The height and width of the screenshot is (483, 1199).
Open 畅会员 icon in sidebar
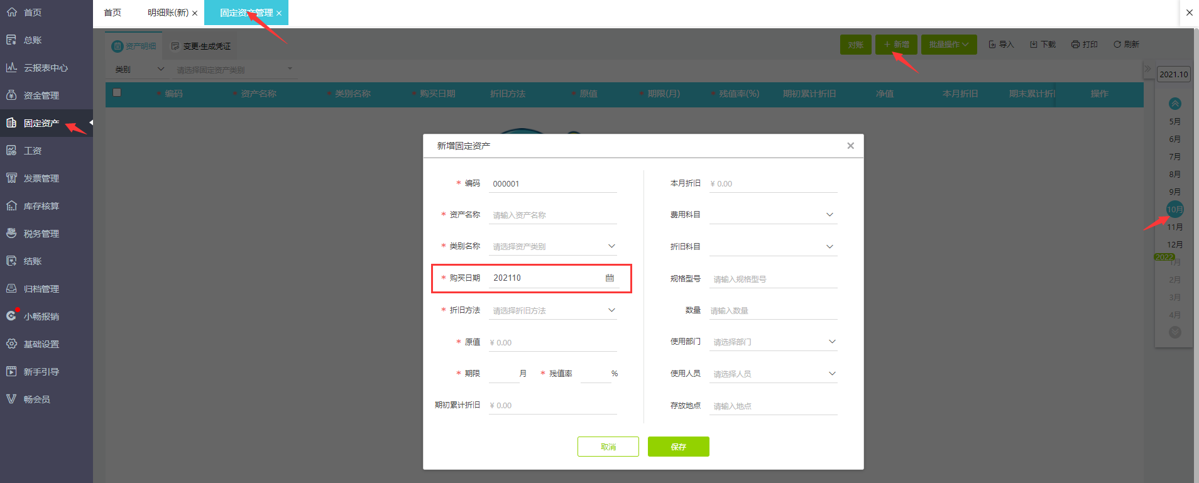tap(11, 399)
